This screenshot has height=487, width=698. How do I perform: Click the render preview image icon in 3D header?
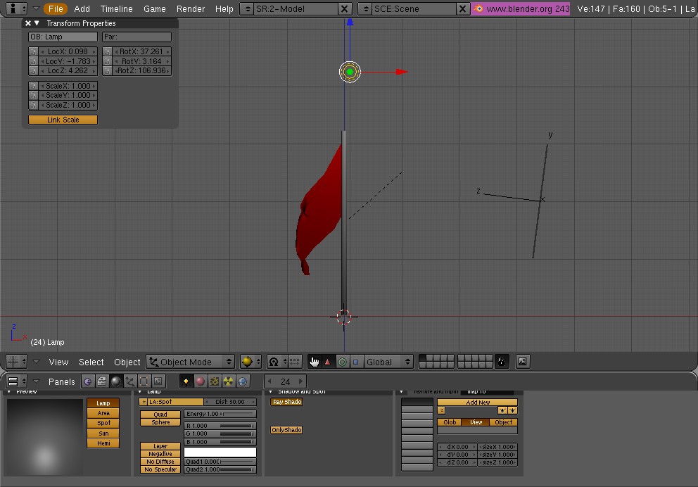[522, 362]
